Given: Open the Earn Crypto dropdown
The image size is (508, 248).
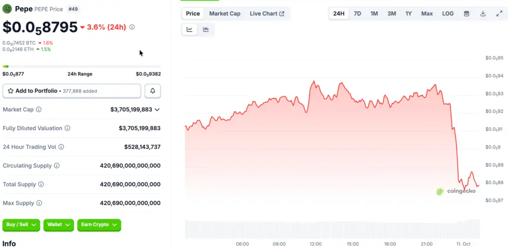Looking at the screenshot, I should point(99,225).
